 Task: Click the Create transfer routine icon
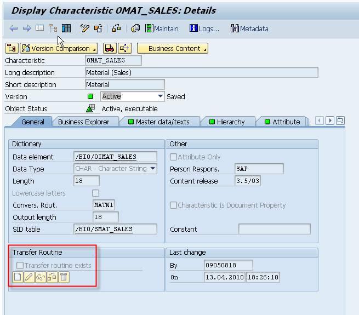point(17,278)
